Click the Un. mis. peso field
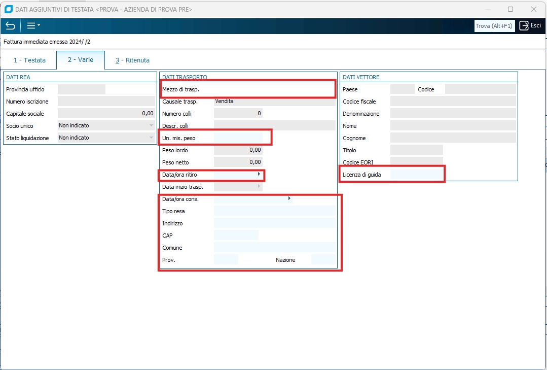Viewport: 547px width, 370px height. 238,138
